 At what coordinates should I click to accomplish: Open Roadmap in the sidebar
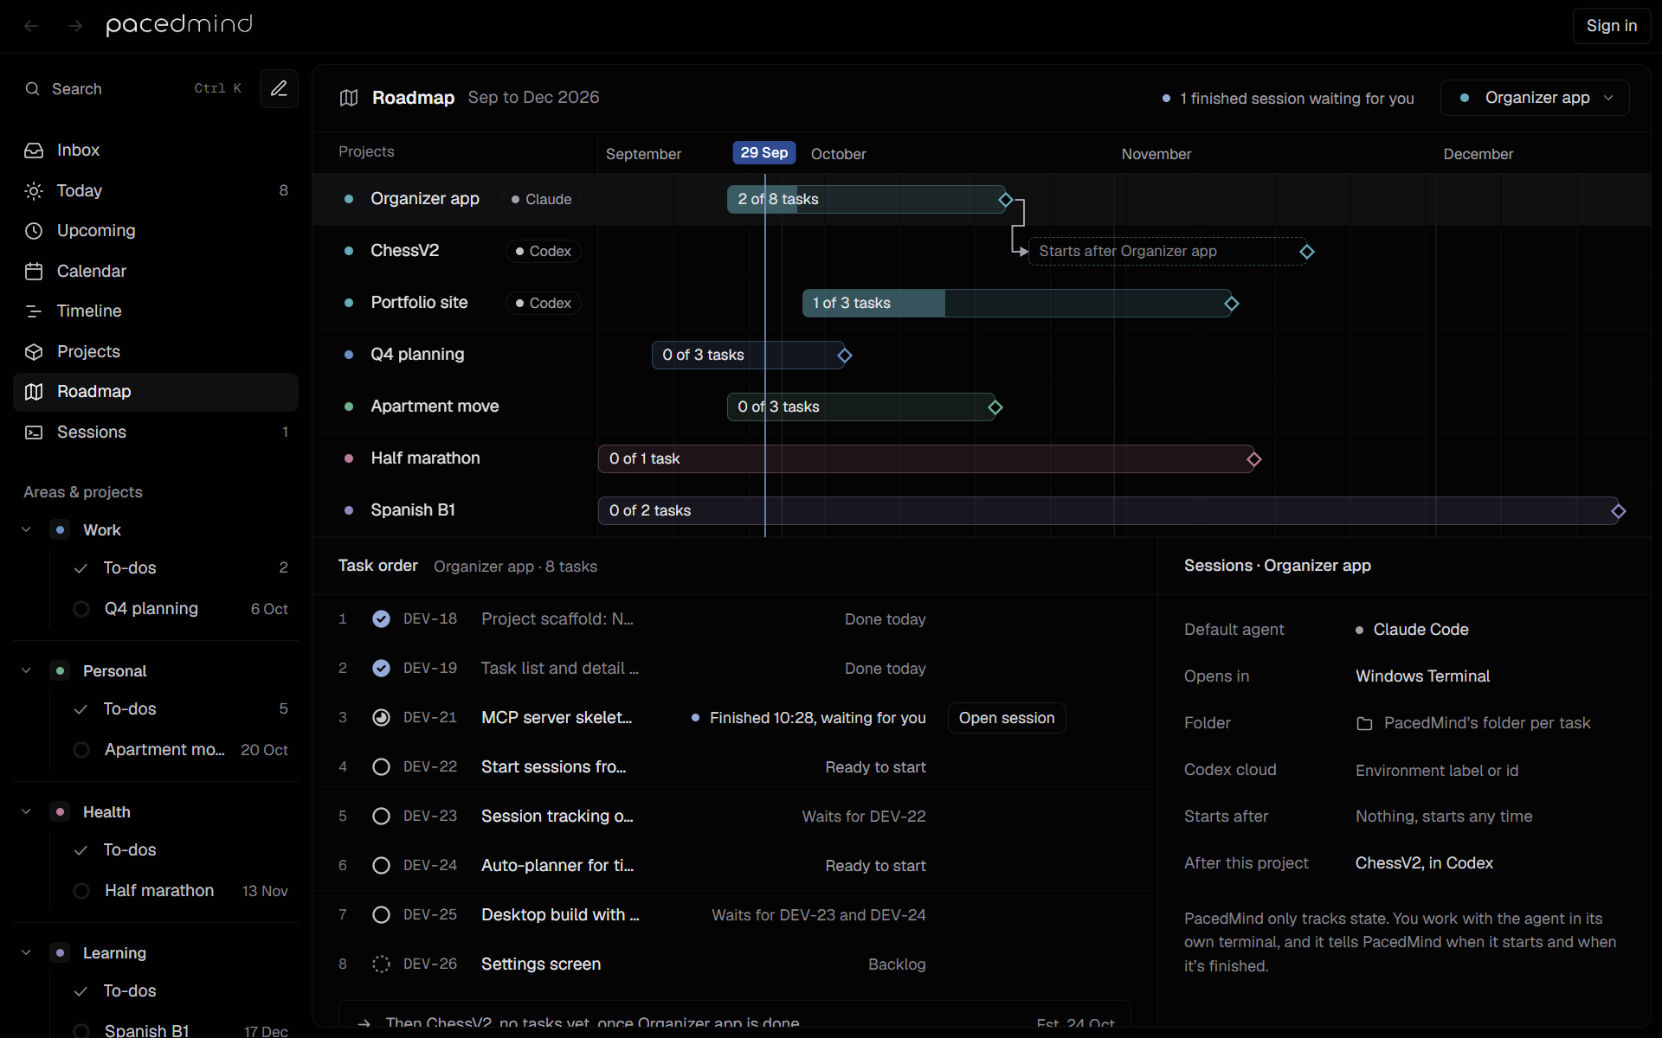(x=156, y=392)
